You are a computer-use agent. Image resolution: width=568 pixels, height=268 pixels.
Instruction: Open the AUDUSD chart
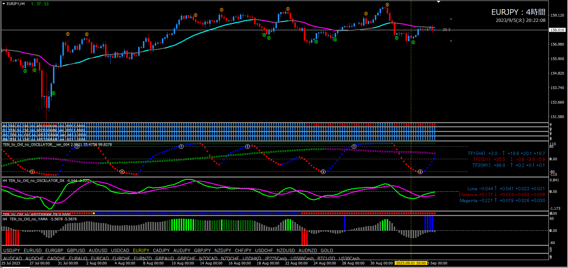98,251
